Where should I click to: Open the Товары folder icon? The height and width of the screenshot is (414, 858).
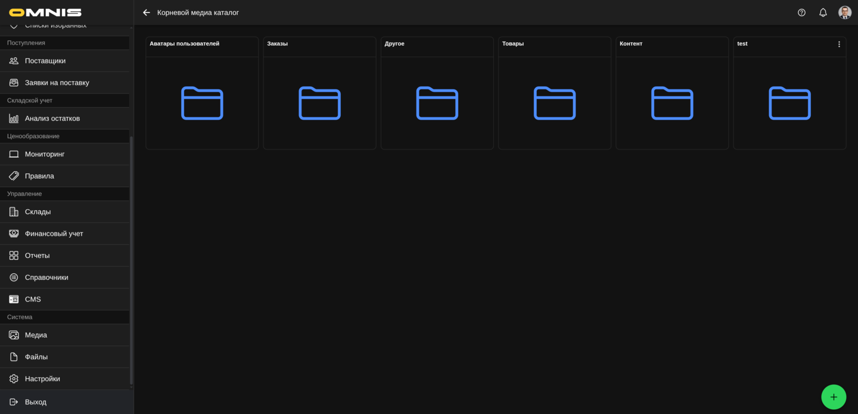554,103
